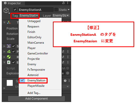Toggle the EnemyStationA active checkbox
Image resolution: width=137 pixels, height=104 pixels.
tap(15, 10)
